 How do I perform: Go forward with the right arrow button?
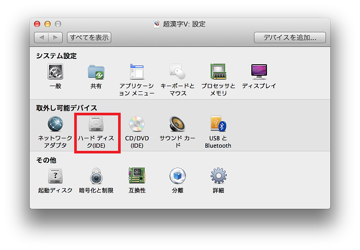point(55,38)
